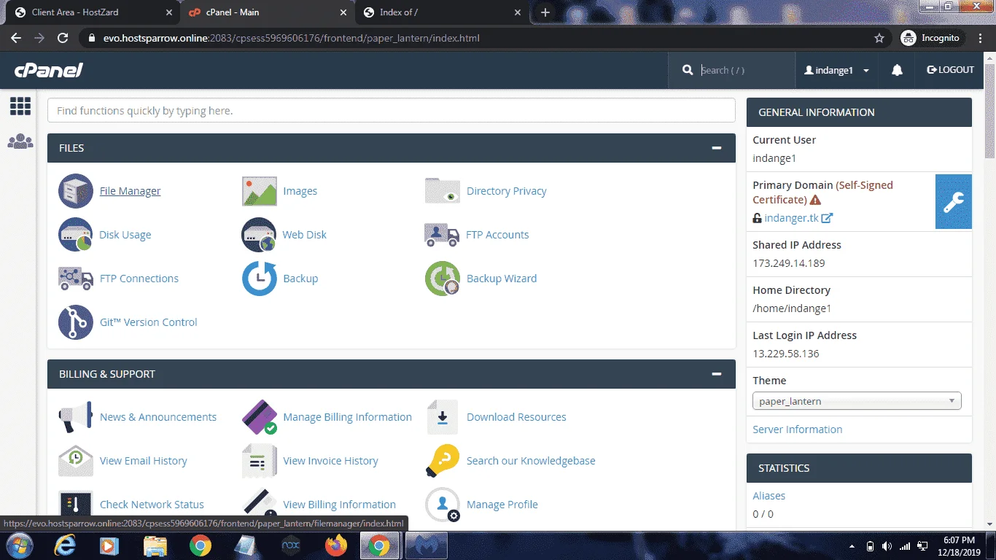Expand the indange1 user menu
The height and width of the screenshot is (560, 996).
point(836,70)
